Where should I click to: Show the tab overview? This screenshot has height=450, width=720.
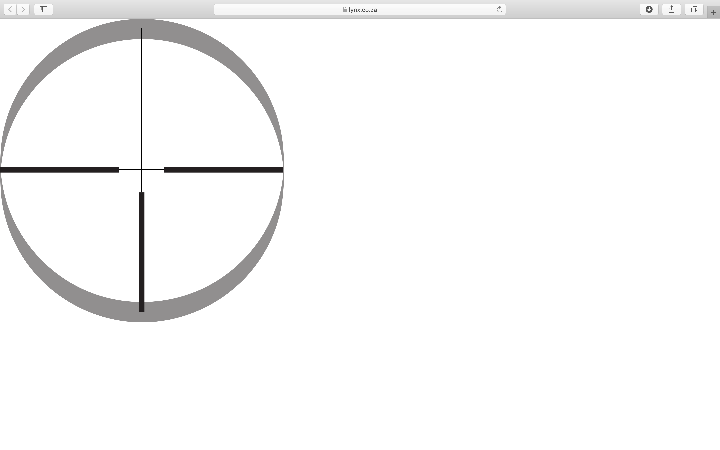[x=694, y=9]
